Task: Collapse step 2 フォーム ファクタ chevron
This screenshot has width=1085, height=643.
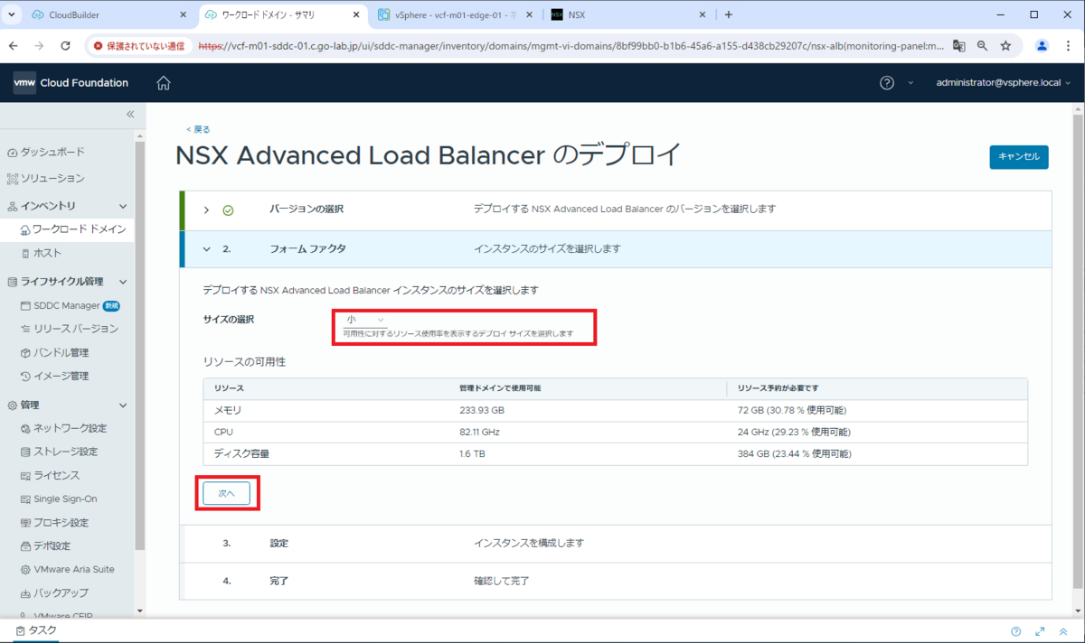Action: [x=206, y=248]
